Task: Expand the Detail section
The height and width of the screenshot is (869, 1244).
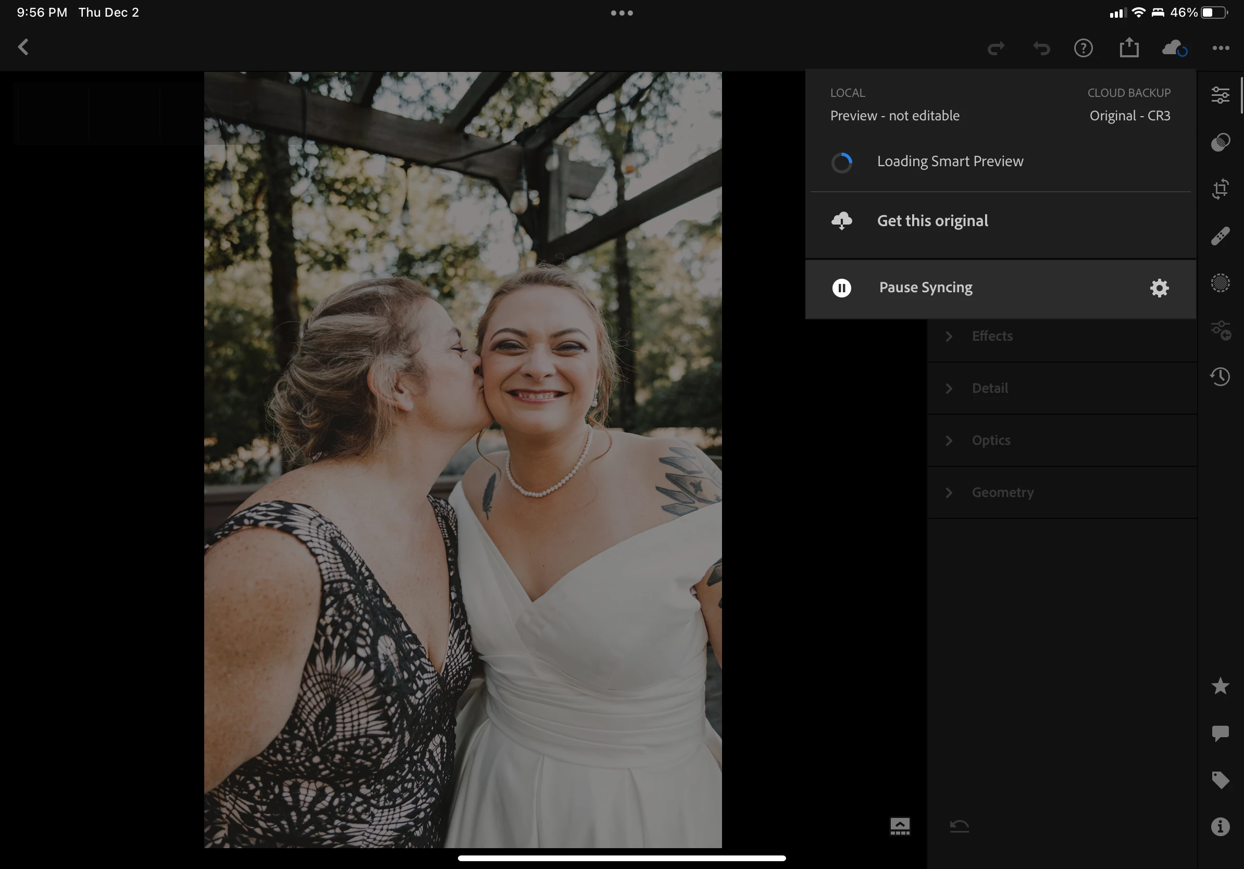Action: point(989,388)
